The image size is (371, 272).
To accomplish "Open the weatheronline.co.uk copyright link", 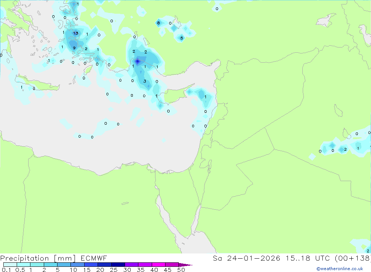I will [x=340, y=269].
